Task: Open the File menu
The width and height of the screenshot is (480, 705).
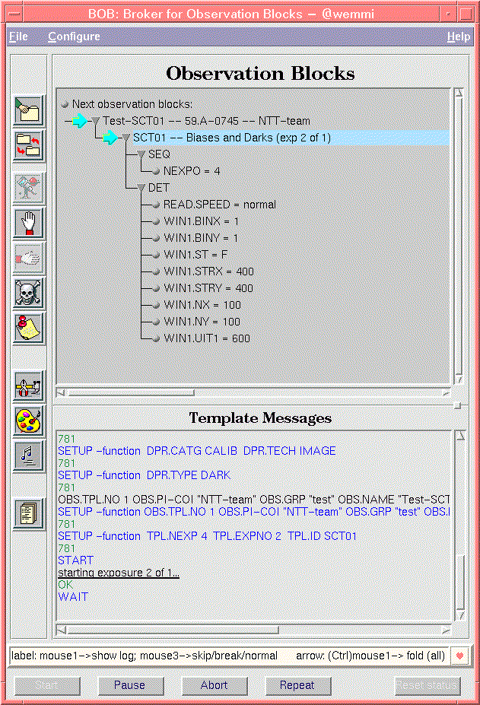Action: pos(18,37)
